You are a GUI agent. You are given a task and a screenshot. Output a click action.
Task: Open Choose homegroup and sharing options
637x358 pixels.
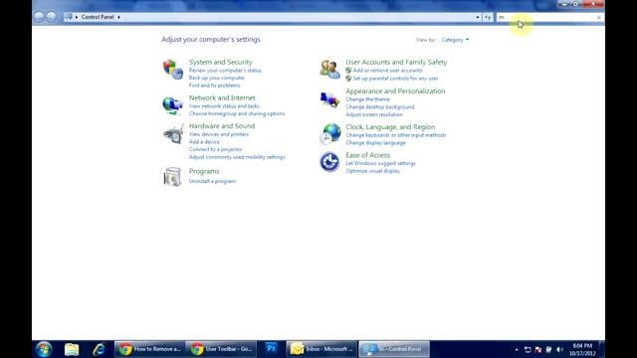237,113
